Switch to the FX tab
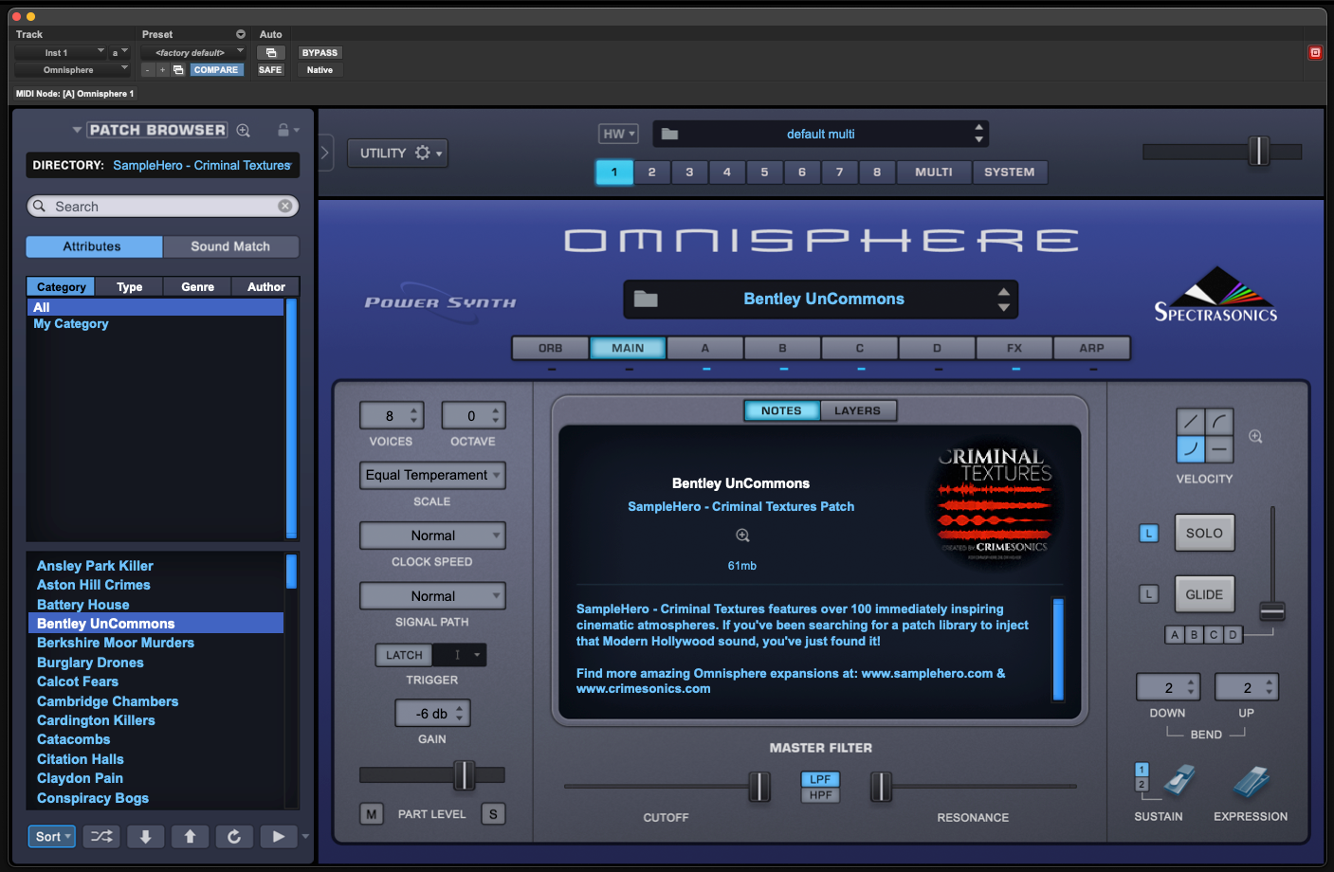 click(1014, 348)
